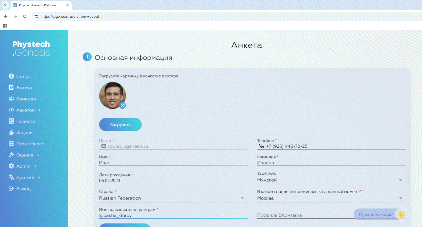Remove avatar with the blue X icon
The height and width of the screenshot is (227, 422).
(123, 105)
